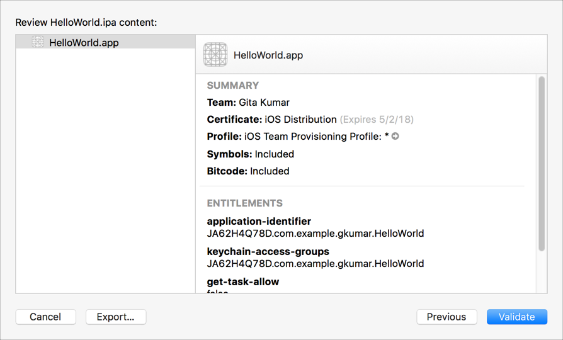Click the Team: Gita Kumar line
Screen dimensions: 563x340
coord(248,102)
